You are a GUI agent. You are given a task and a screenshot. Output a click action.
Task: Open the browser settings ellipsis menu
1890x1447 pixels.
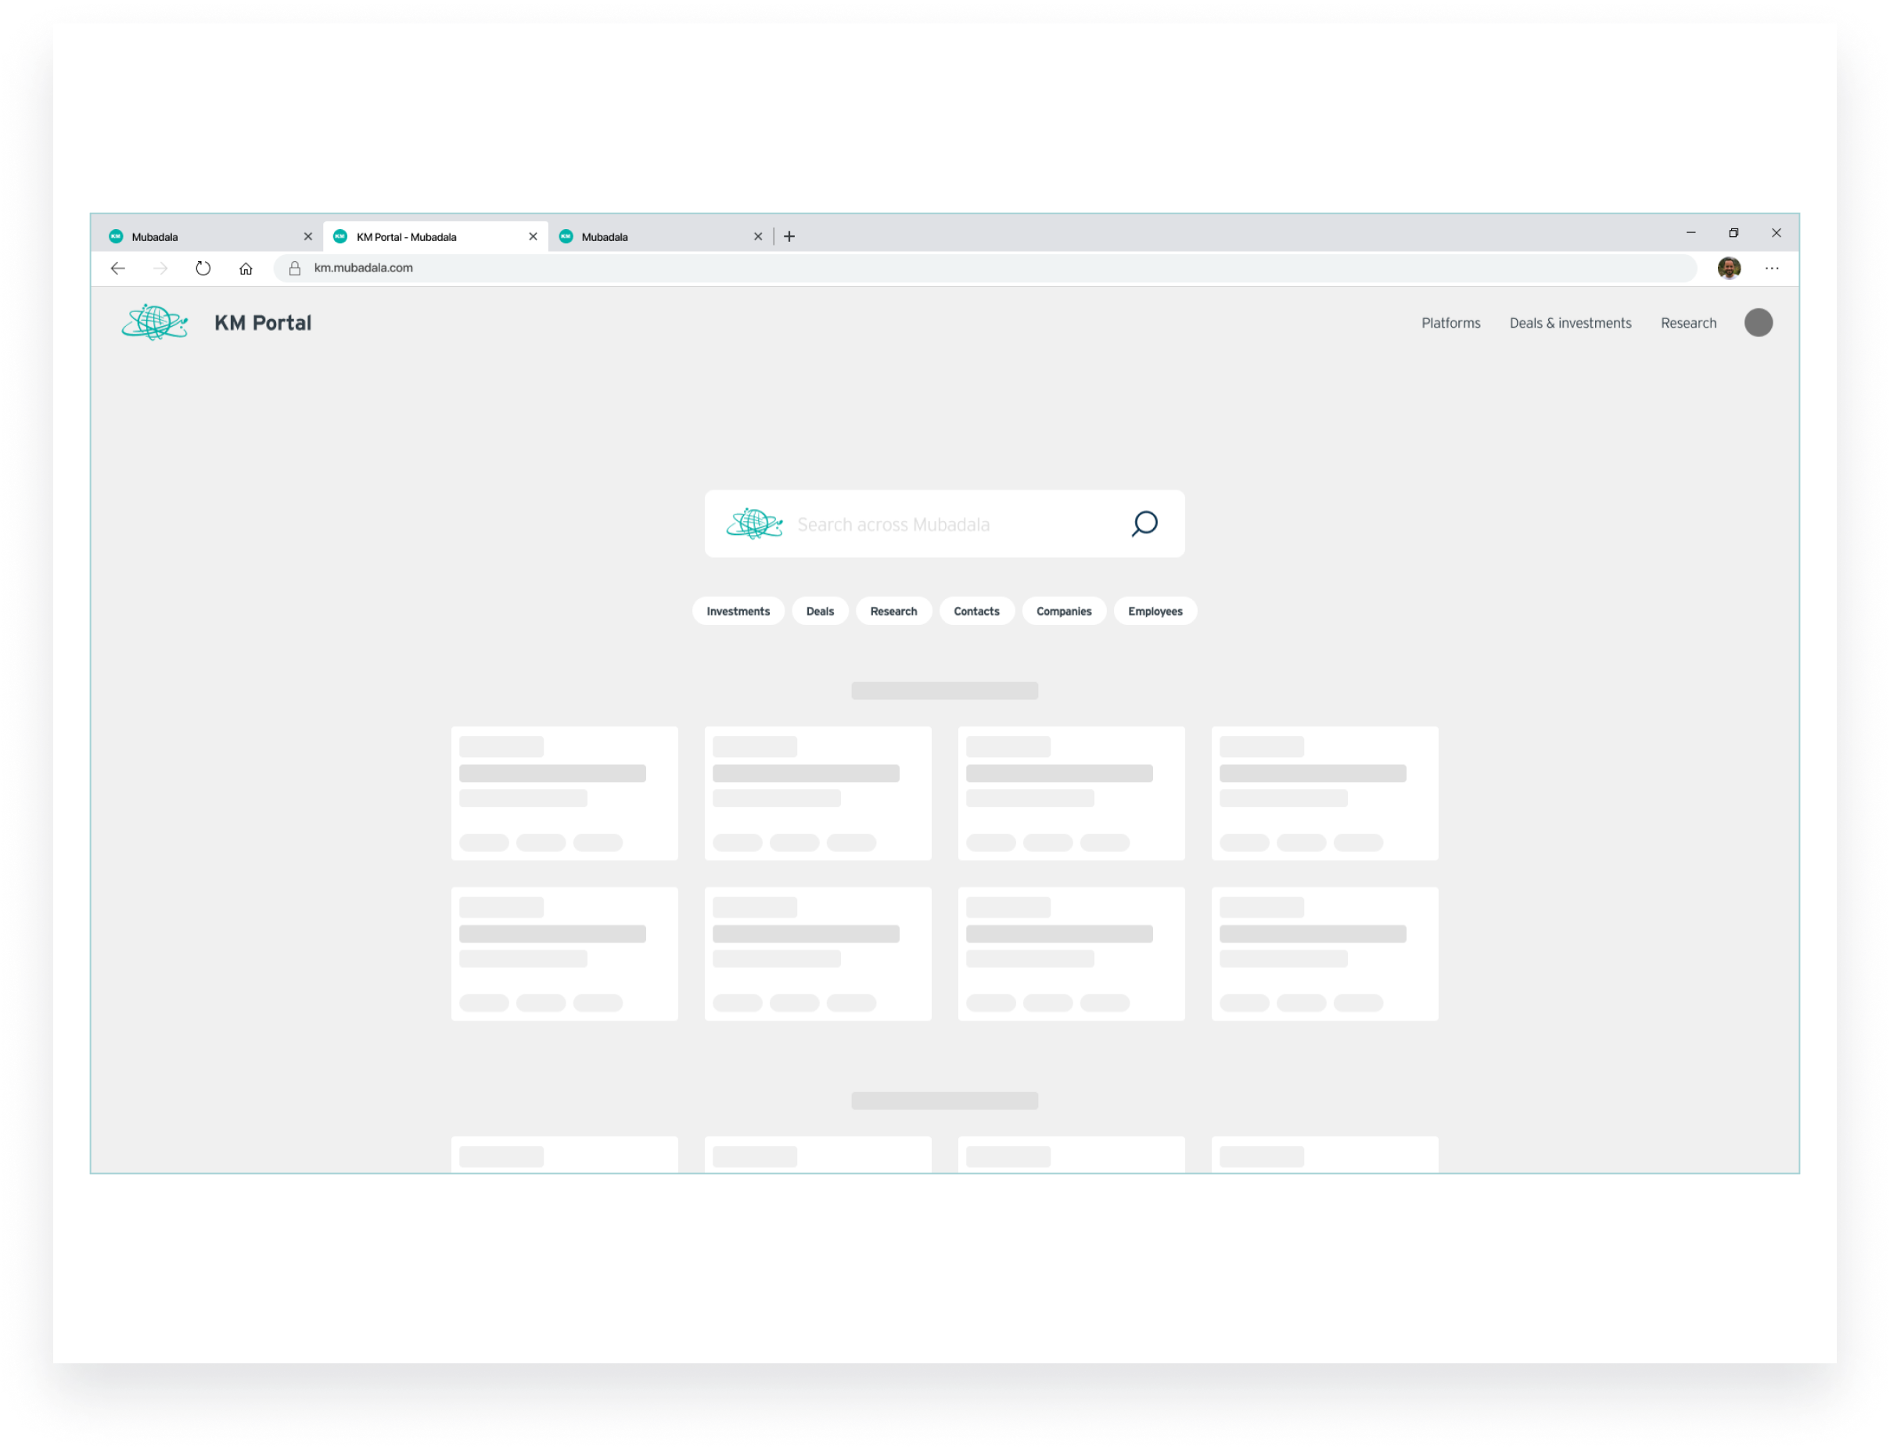point(1771,269)
